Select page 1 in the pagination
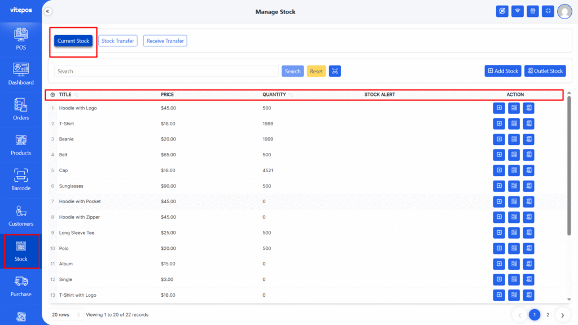 click(x=535, y=315)
